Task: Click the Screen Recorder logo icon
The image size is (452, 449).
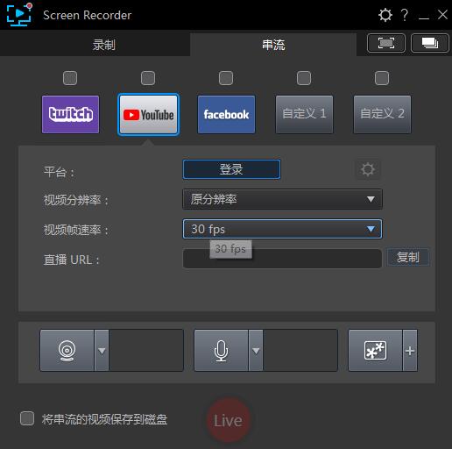Action: pos(19,14)
